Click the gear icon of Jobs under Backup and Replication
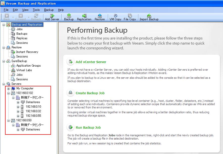 click(x=13, y=29)
